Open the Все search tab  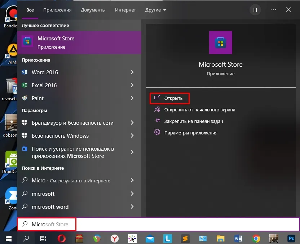(30, 10)
